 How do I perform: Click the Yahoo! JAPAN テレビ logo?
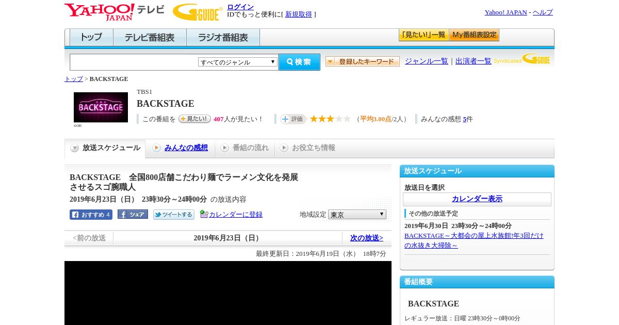[x=115, y=12]
